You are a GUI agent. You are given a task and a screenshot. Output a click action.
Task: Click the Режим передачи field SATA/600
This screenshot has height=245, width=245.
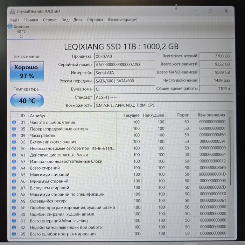point(125,81)
